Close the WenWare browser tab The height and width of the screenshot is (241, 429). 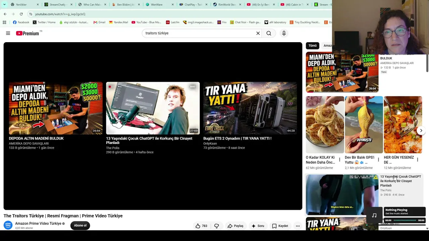pyautogui.click(x=173, y=5)
